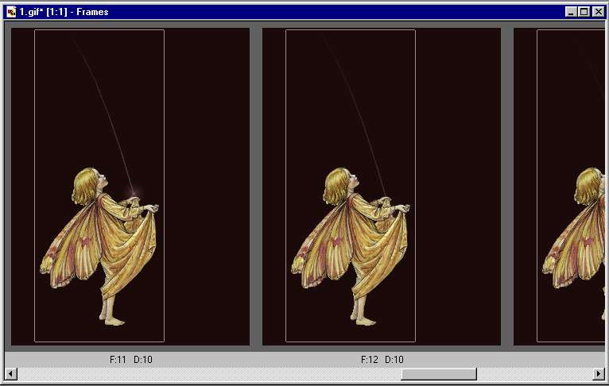Click the F:11 D:10 frame label

[131, 360]
